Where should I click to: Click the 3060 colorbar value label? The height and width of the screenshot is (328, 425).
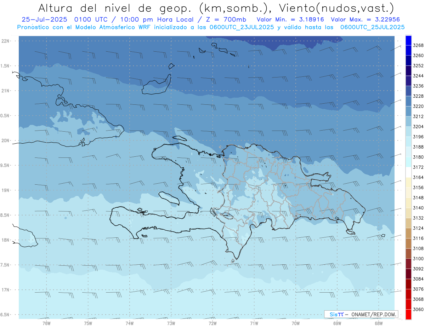pos(418,309)
